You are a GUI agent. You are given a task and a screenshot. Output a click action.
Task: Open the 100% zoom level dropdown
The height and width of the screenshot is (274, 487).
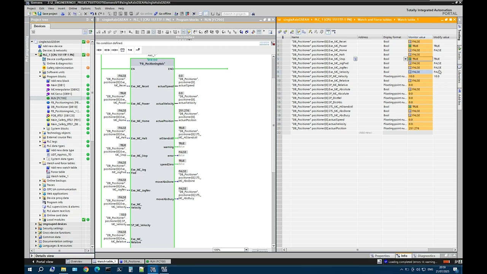(x=246, y=250)
